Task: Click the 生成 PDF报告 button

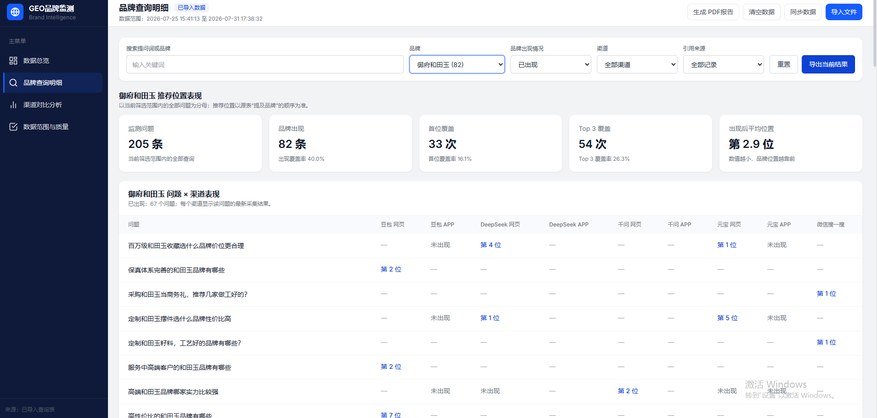Action: point(713,12)
